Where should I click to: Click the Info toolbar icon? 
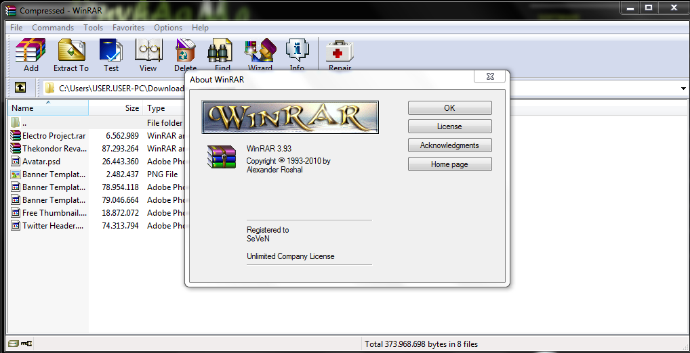(297, 55)
